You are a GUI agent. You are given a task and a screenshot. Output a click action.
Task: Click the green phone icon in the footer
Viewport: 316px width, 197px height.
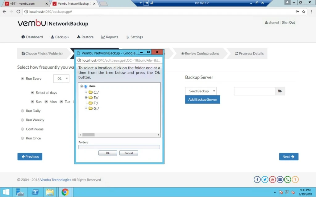[x=288, y=179]
